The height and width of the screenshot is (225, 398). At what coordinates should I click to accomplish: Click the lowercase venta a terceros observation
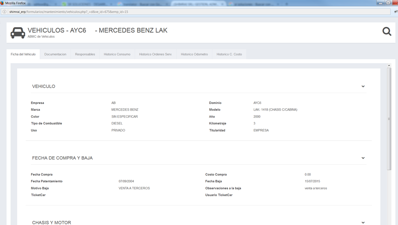tap(316, 188)
